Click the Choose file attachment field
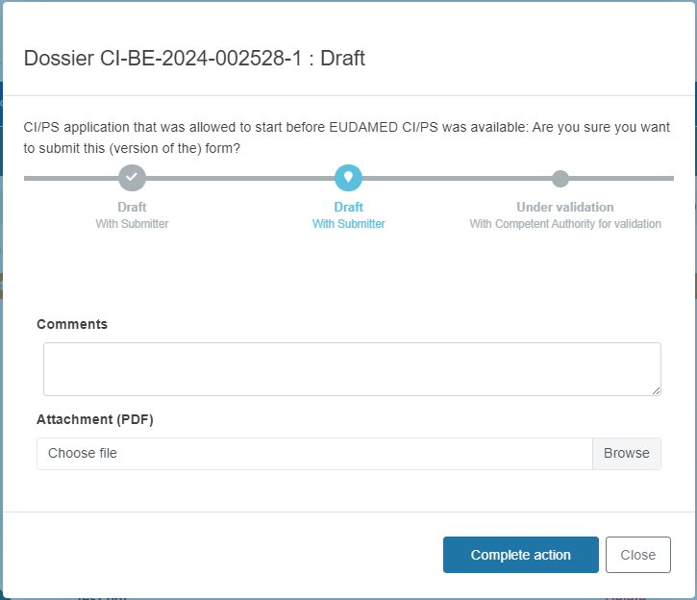The height and width of the screenshot is (600, 697). (x=314, y=453)
